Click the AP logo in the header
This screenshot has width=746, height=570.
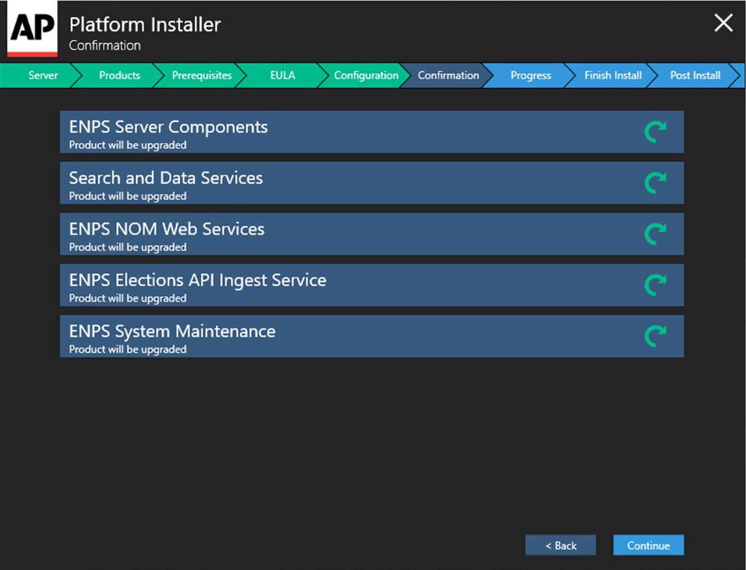pyautogui.click(x=32, y=29)
